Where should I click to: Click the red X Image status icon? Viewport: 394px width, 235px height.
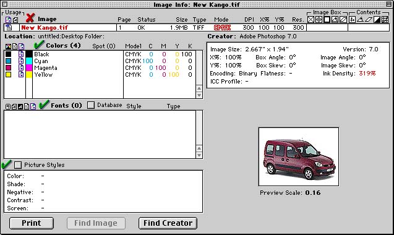point(30,18)
